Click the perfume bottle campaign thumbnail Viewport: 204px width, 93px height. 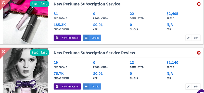coord(25,22)
